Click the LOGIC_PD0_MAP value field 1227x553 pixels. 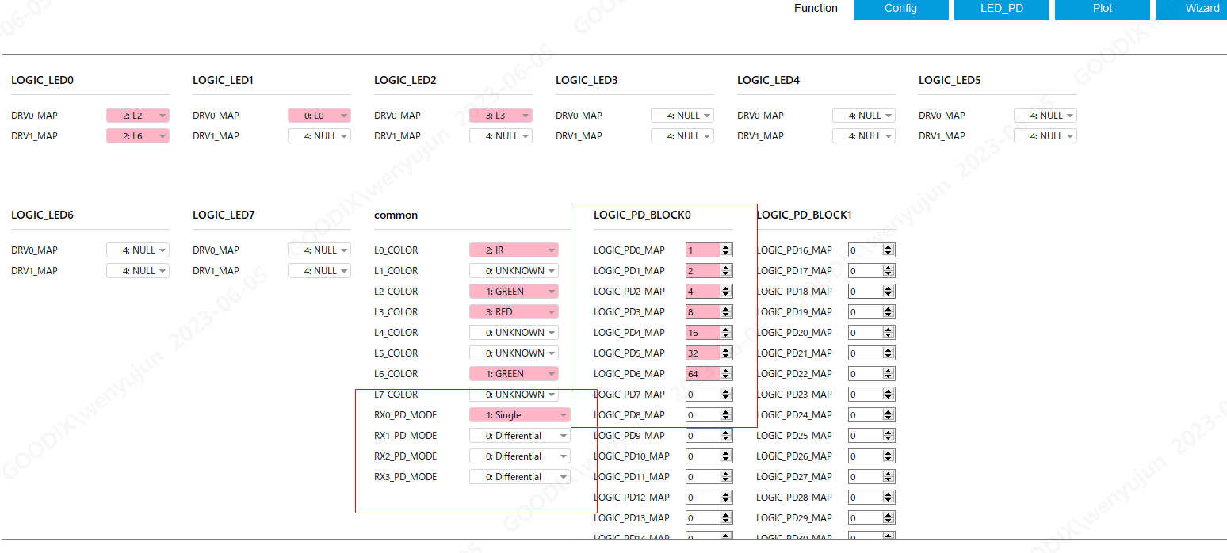pos(702,250)
